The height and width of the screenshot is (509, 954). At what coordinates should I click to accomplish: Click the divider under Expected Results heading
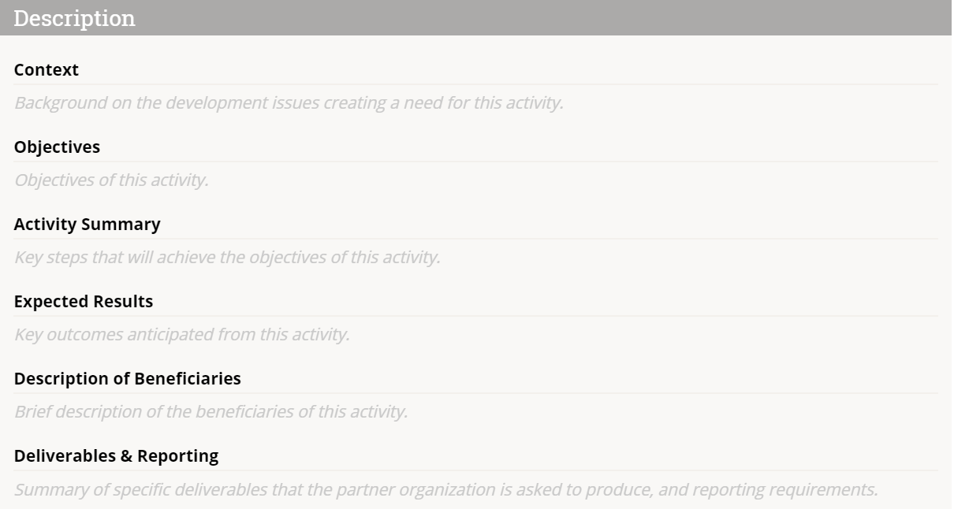coord(476,316)
